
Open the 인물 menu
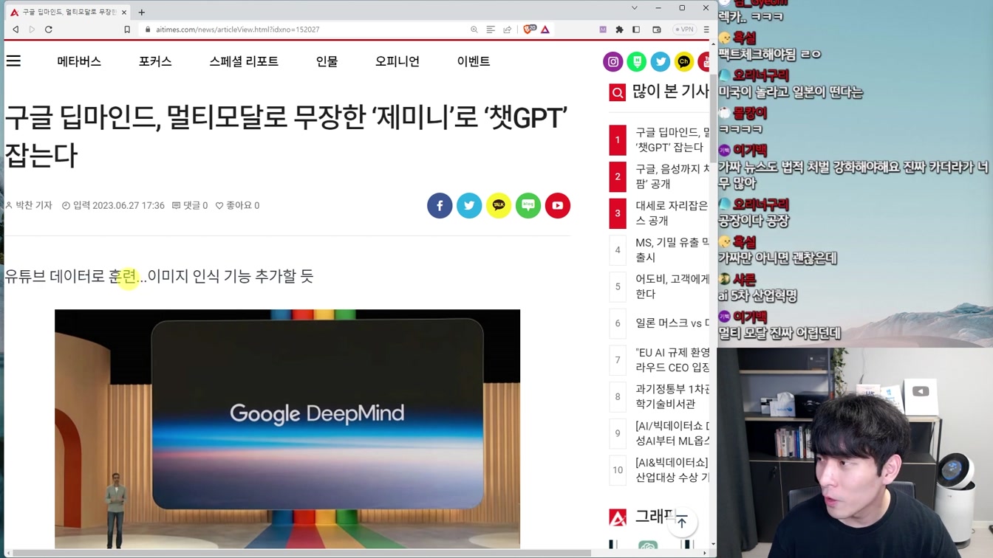coord(327,61)
